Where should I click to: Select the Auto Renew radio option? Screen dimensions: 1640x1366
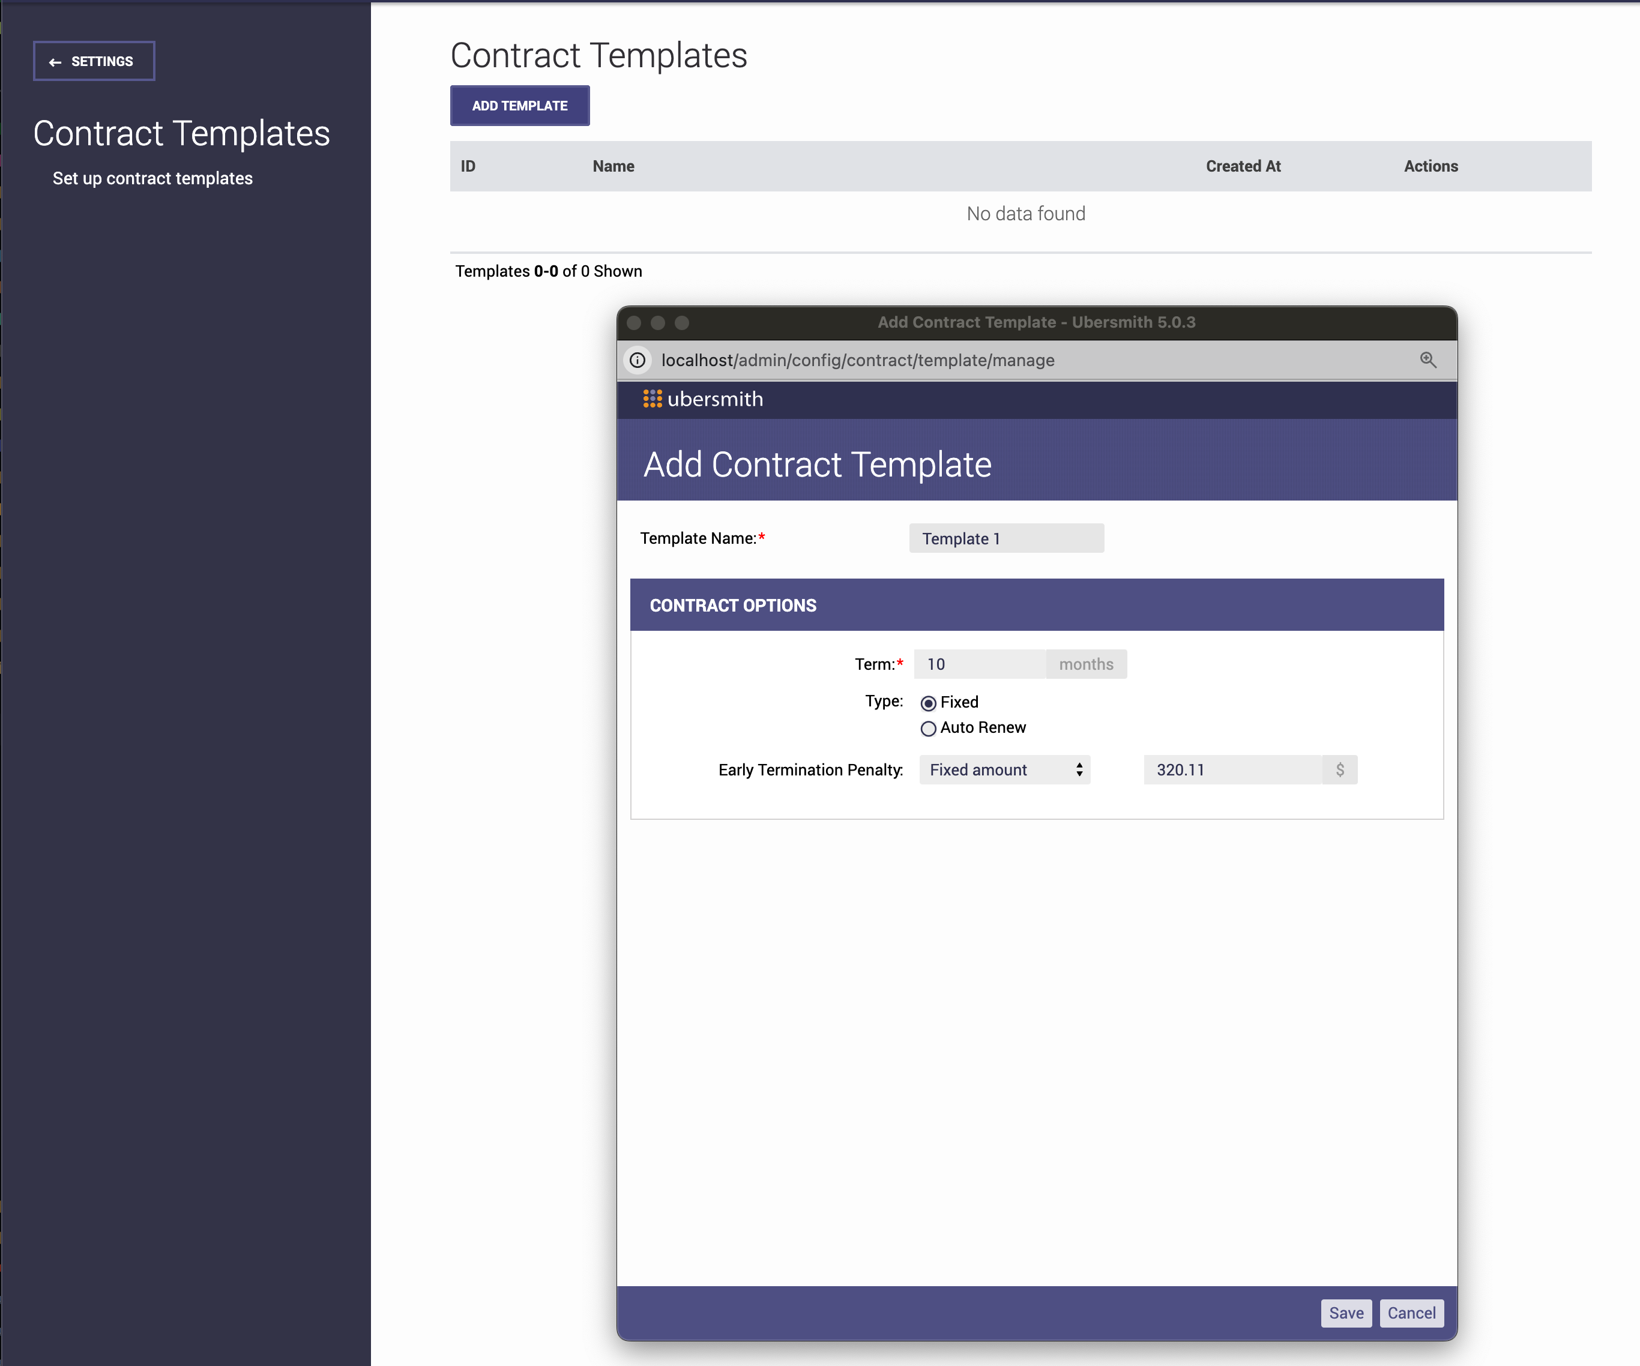pos(928,729)
